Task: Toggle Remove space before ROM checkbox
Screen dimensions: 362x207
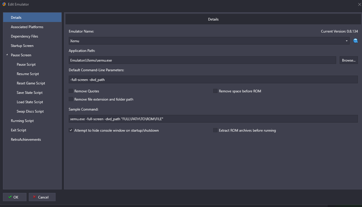Action: tap(215, 91)
